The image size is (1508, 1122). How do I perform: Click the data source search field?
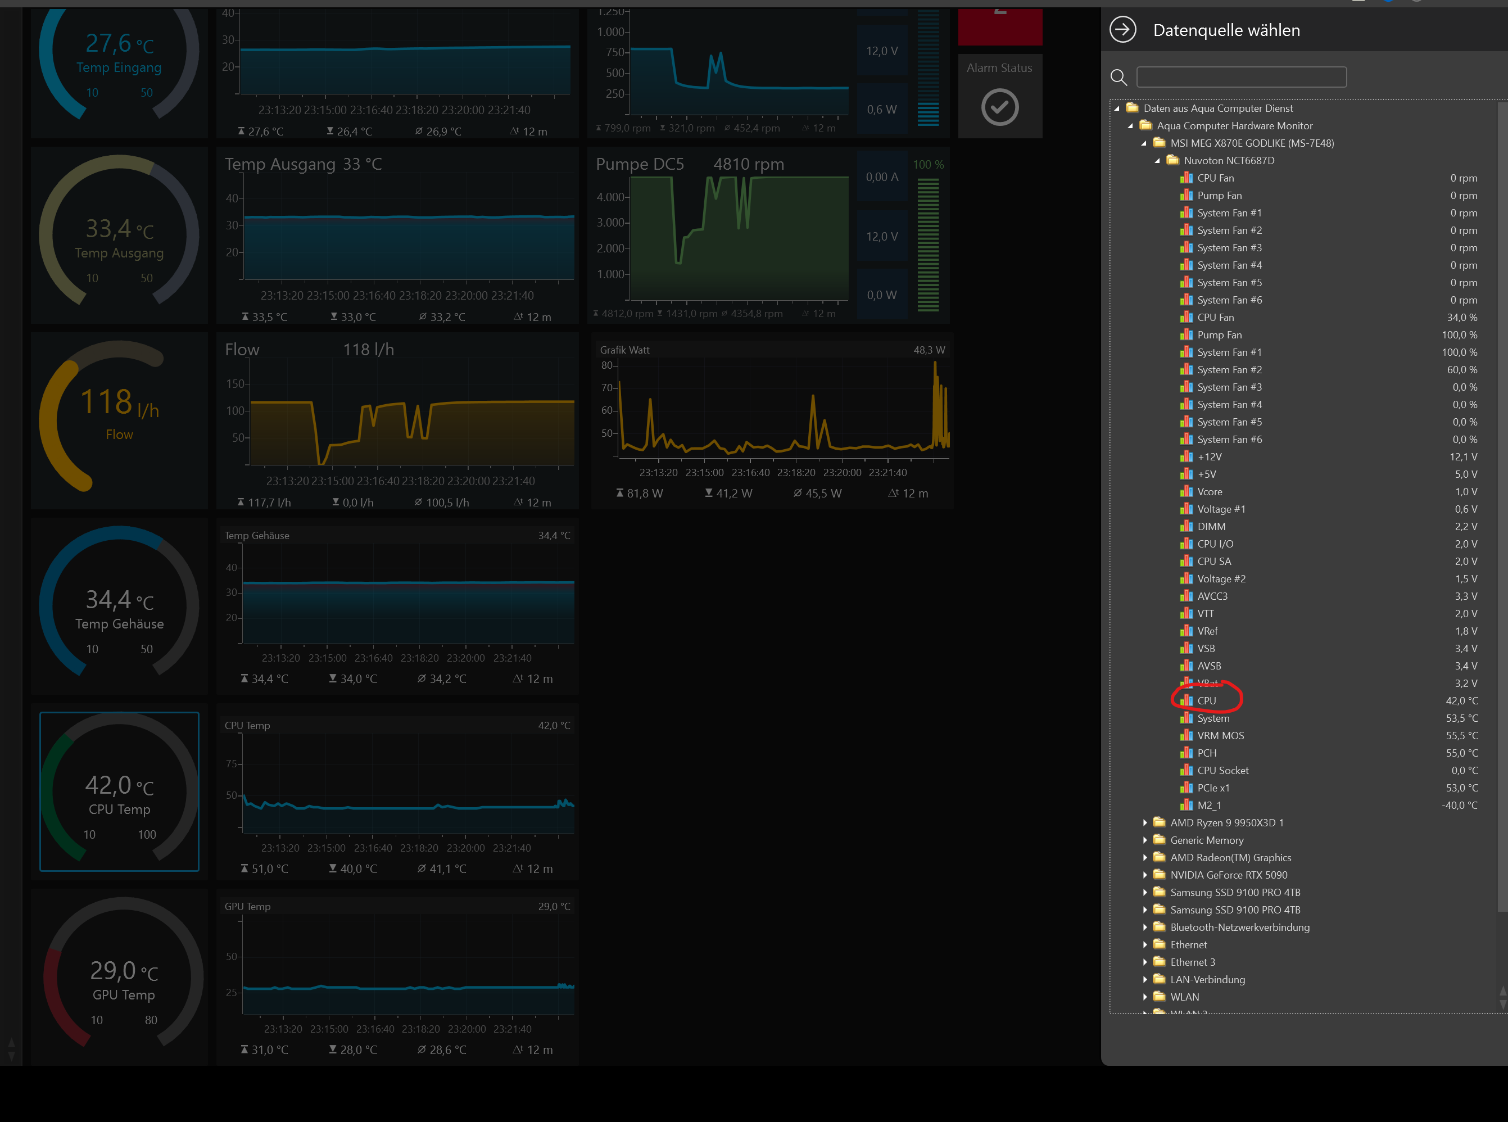[x=1241, y=77]
